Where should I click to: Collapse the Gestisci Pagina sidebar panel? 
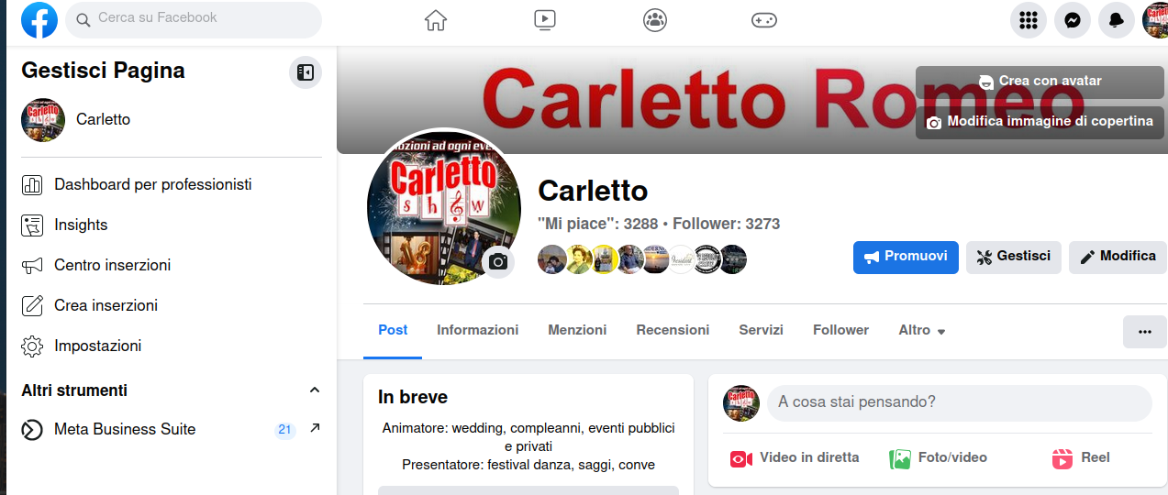(306, 72)
